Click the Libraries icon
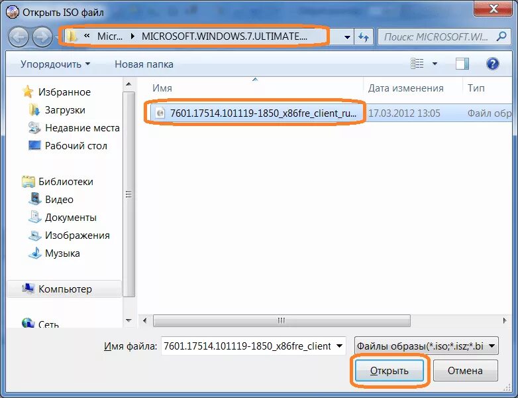Image resolution: width=518 pixels, height=398 pixels. coord(28,181)
